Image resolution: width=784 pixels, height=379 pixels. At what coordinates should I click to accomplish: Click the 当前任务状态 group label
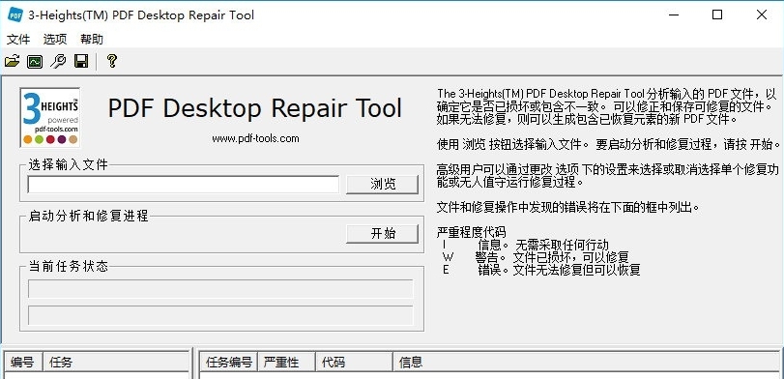click(68, 266)
